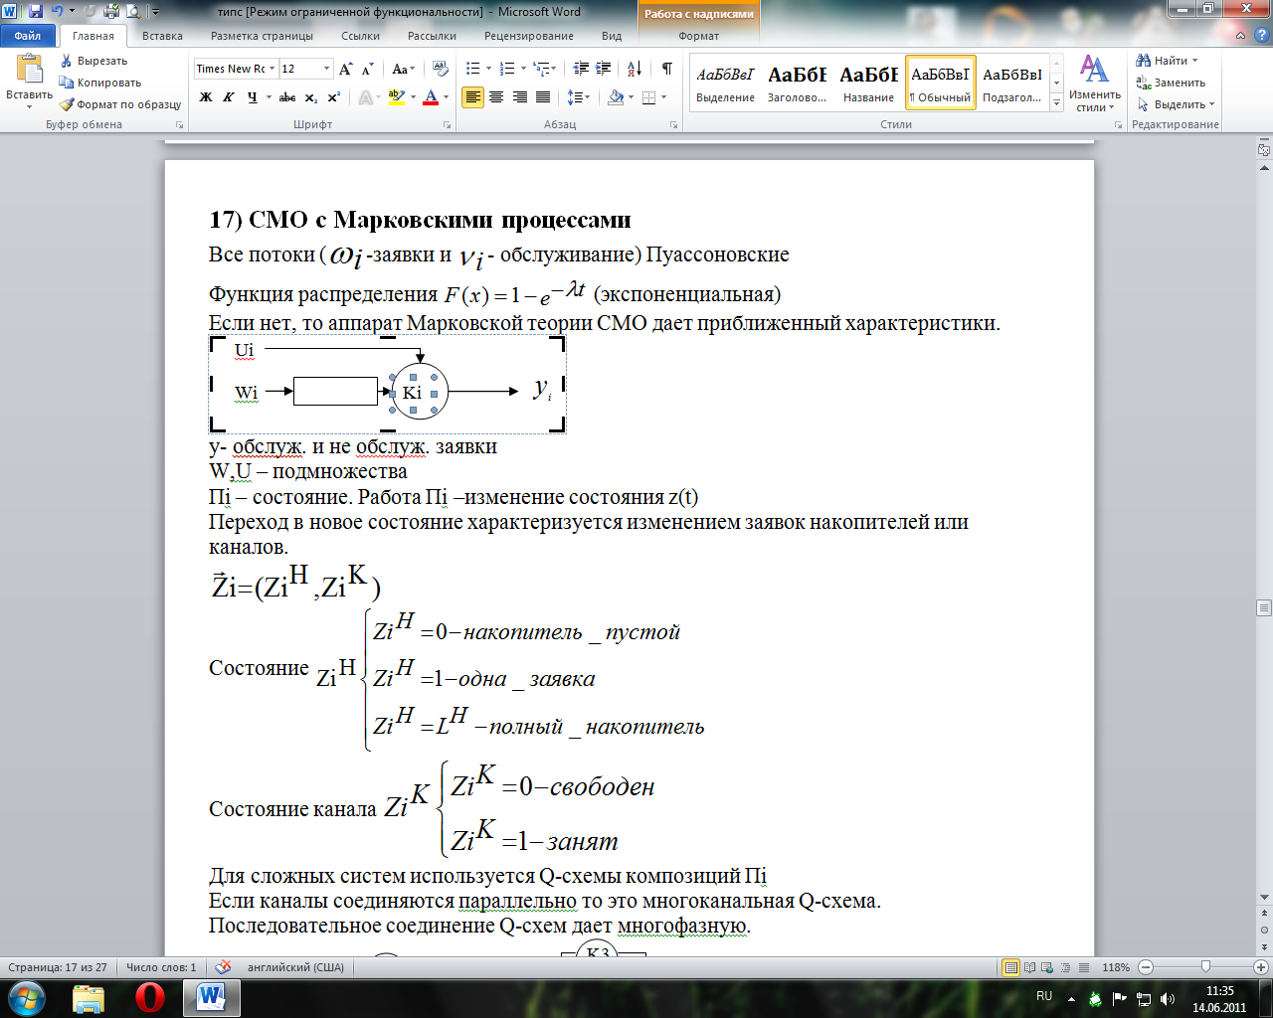Open font name dropdown Times New Roman

[x=273, y=69]
